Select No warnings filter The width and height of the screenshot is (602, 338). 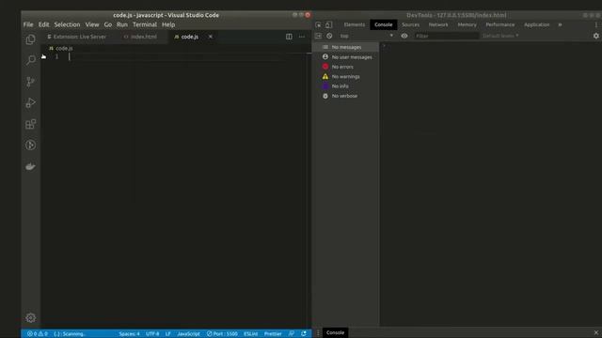(346, 77)
